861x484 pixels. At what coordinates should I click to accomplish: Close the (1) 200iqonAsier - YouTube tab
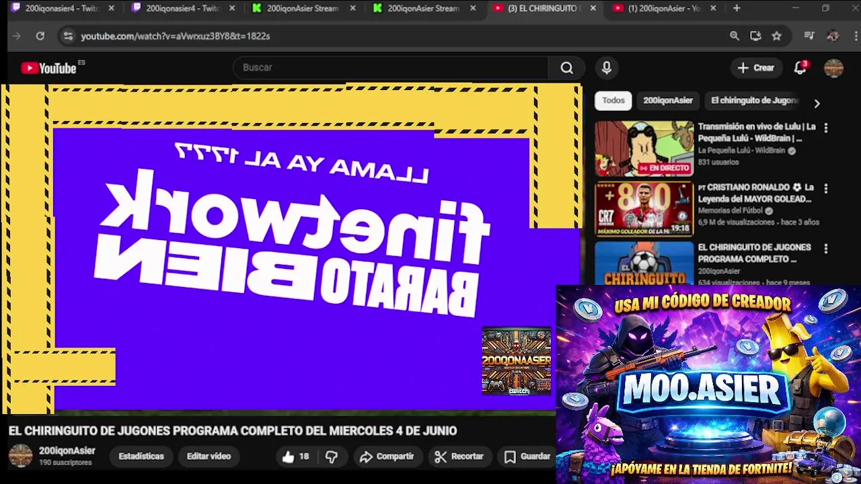tap(713, 8)
